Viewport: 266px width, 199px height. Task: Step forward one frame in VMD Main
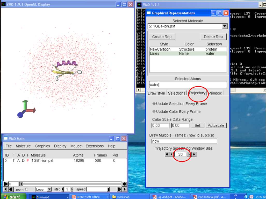(119, 189)
